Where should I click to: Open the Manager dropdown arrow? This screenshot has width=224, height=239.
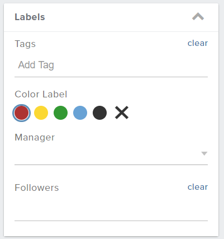coord(204,153)
